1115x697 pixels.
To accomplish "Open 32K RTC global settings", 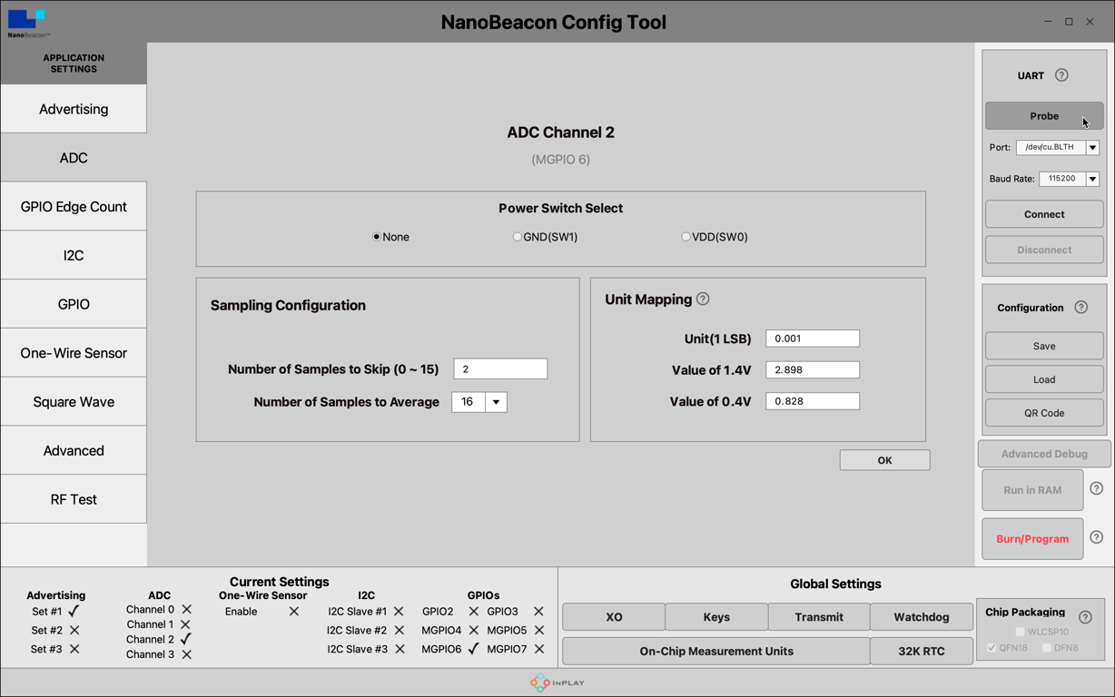I will (922, 651).
